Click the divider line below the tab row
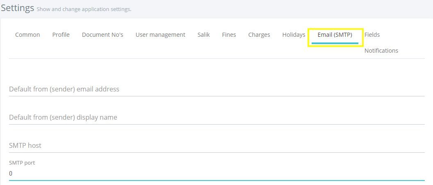433x185 pixels. [217, 58]
